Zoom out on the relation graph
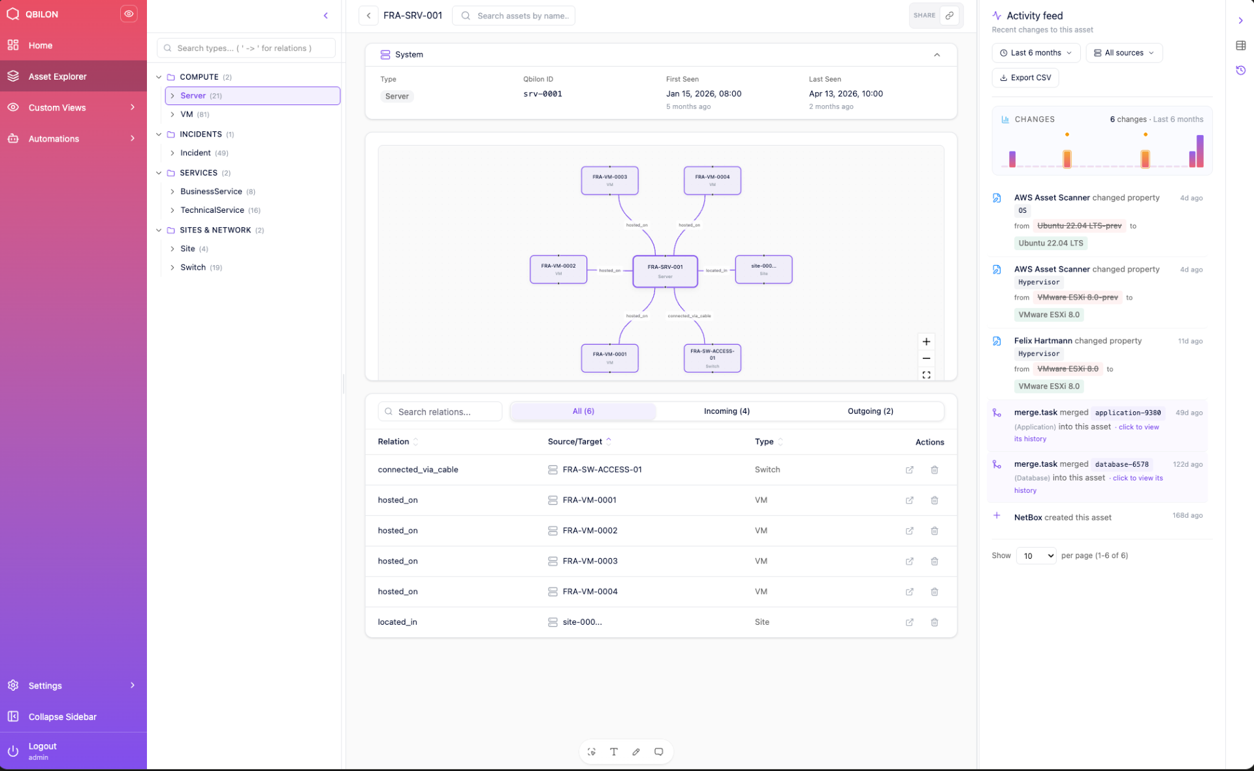The width and height of the screenshot is (1254, 771). click(926, 358)
